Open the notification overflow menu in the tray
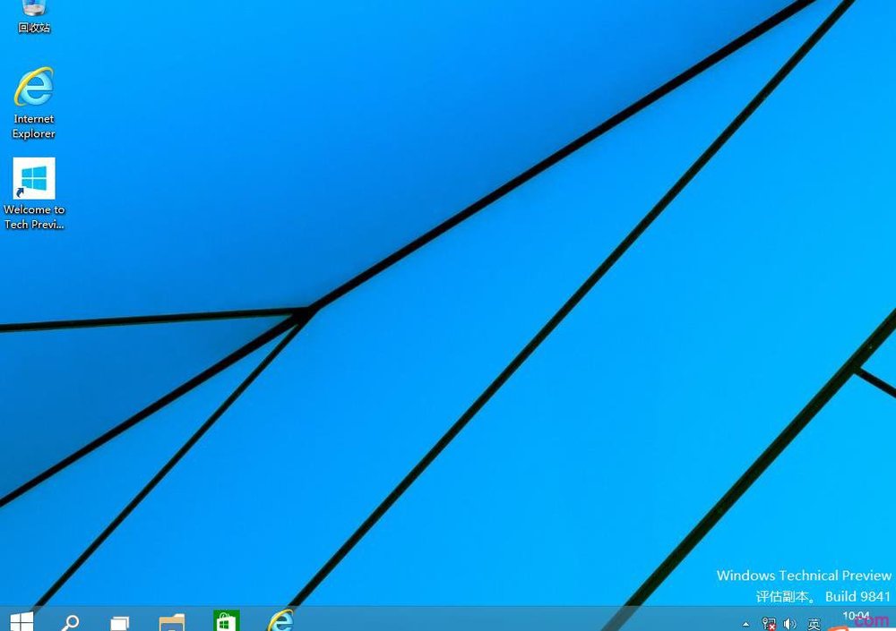 click(746, 623)
